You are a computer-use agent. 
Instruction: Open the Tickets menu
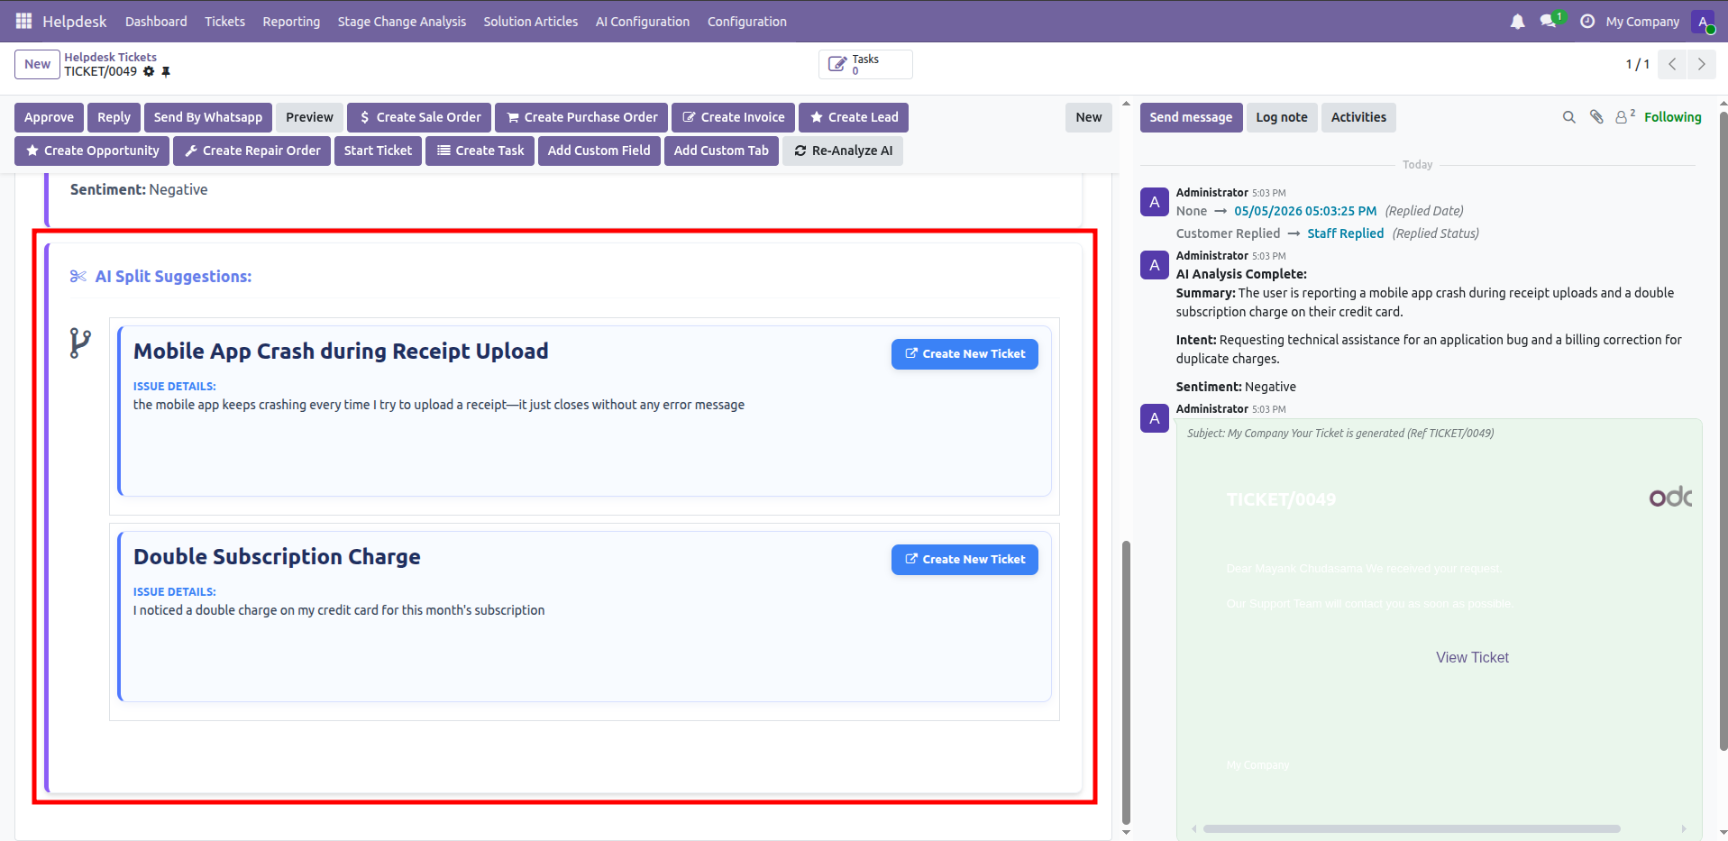tap(224, 22)
